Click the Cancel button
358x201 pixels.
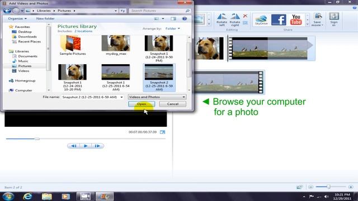tap(173, 104)
